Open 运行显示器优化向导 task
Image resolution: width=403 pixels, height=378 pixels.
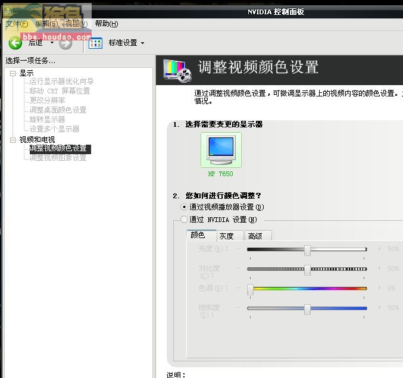pyautogui.click(x=61, y=82)
